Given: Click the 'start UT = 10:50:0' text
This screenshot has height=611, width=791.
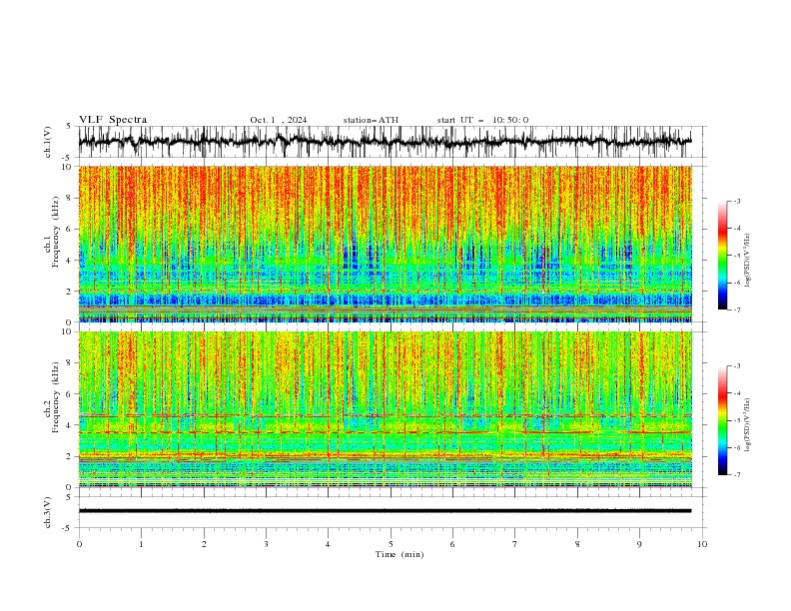Looking at the screenshot, I should (482, 120).
